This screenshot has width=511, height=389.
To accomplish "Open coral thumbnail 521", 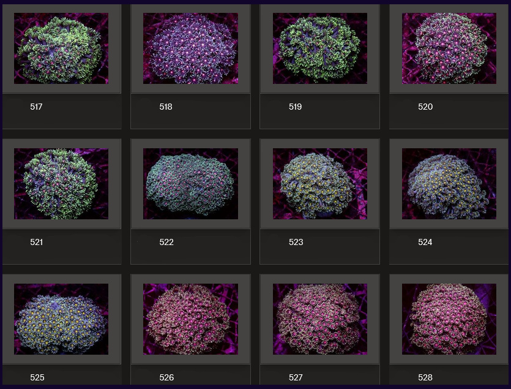I will [x=61, y=184].
